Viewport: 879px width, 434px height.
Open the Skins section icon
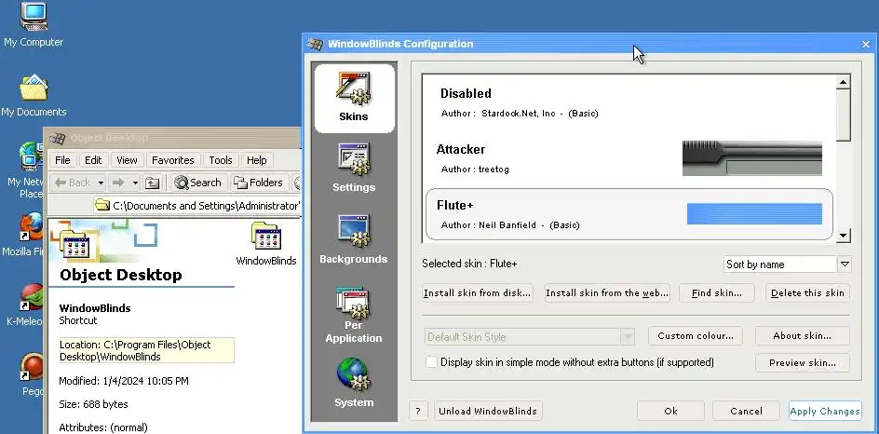(x=354, y=88)
